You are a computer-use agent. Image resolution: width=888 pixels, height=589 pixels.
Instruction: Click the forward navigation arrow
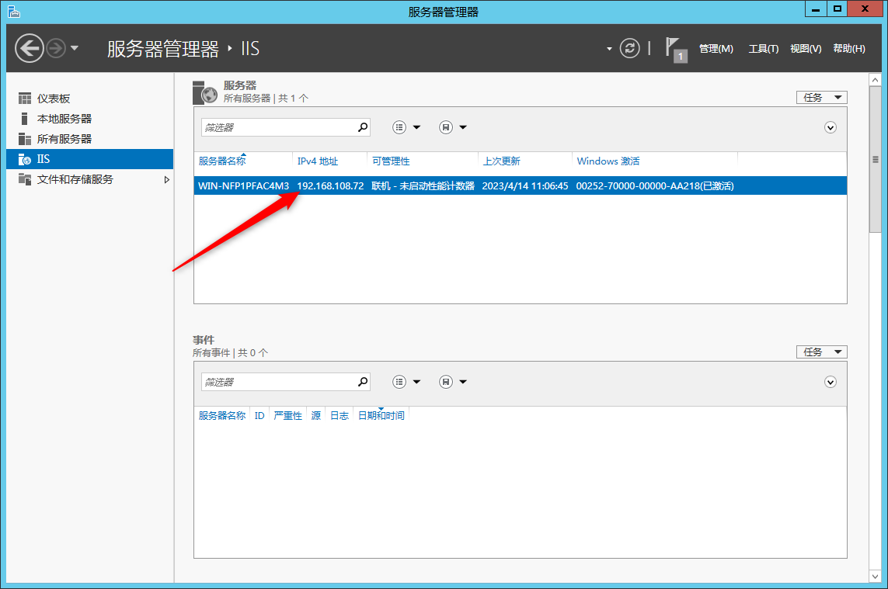pos(55,48)
